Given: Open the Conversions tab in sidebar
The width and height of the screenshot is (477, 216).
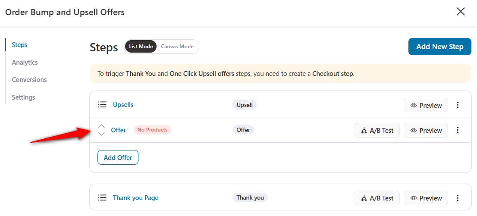Looking at the screenshot, I should pyautogui.click(x=29, y=80).
